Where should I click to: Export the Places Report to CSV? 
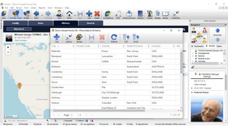pyautogui.click(x=126, y=38)
